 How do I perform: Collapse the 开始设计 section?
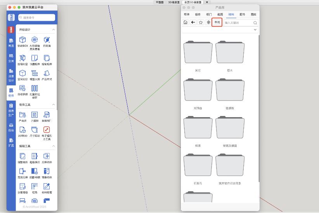click(53, 30)
